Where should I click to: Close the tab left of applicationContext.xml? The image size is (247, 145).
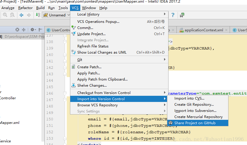173,30
